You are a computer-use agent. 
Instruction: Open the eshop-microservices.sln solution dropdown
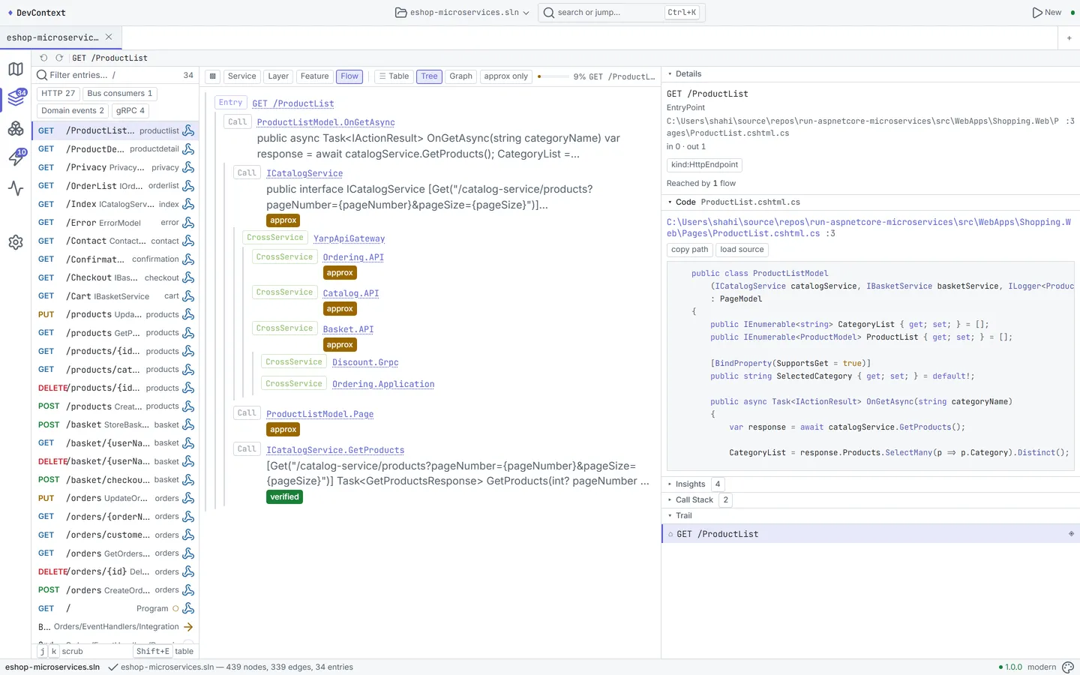pyautogui.click(x=462, y=13)
